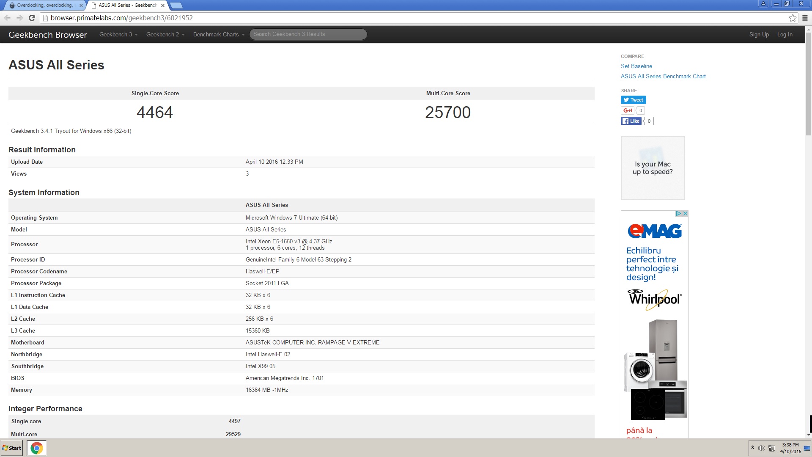Image resolution: width=812 pixels, height=457 pixels.
Task: Expand the Benchmark Charts dropdown
Action: tap(219, 34)
